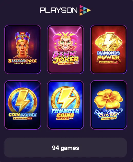Viewport: 133px width, 162px height.
Task: Launch the Diamonds Power game card
Action: (109, 49)
